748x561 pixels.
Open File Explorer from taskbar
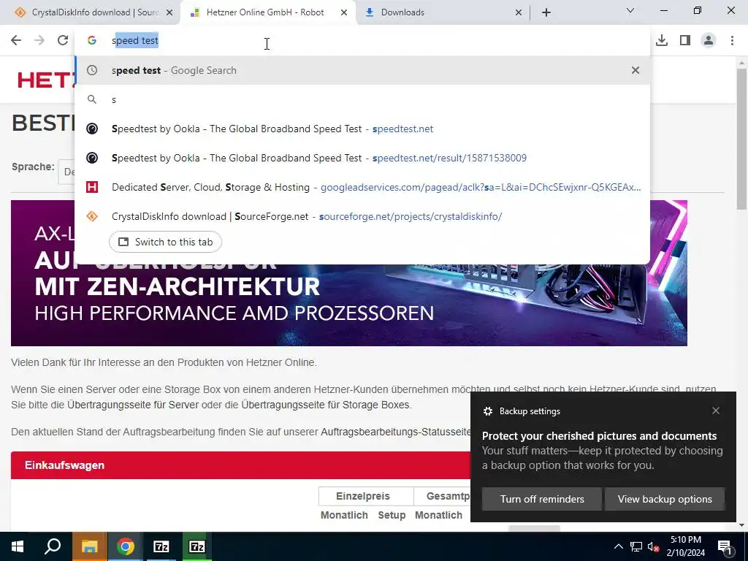coord(90,546)
